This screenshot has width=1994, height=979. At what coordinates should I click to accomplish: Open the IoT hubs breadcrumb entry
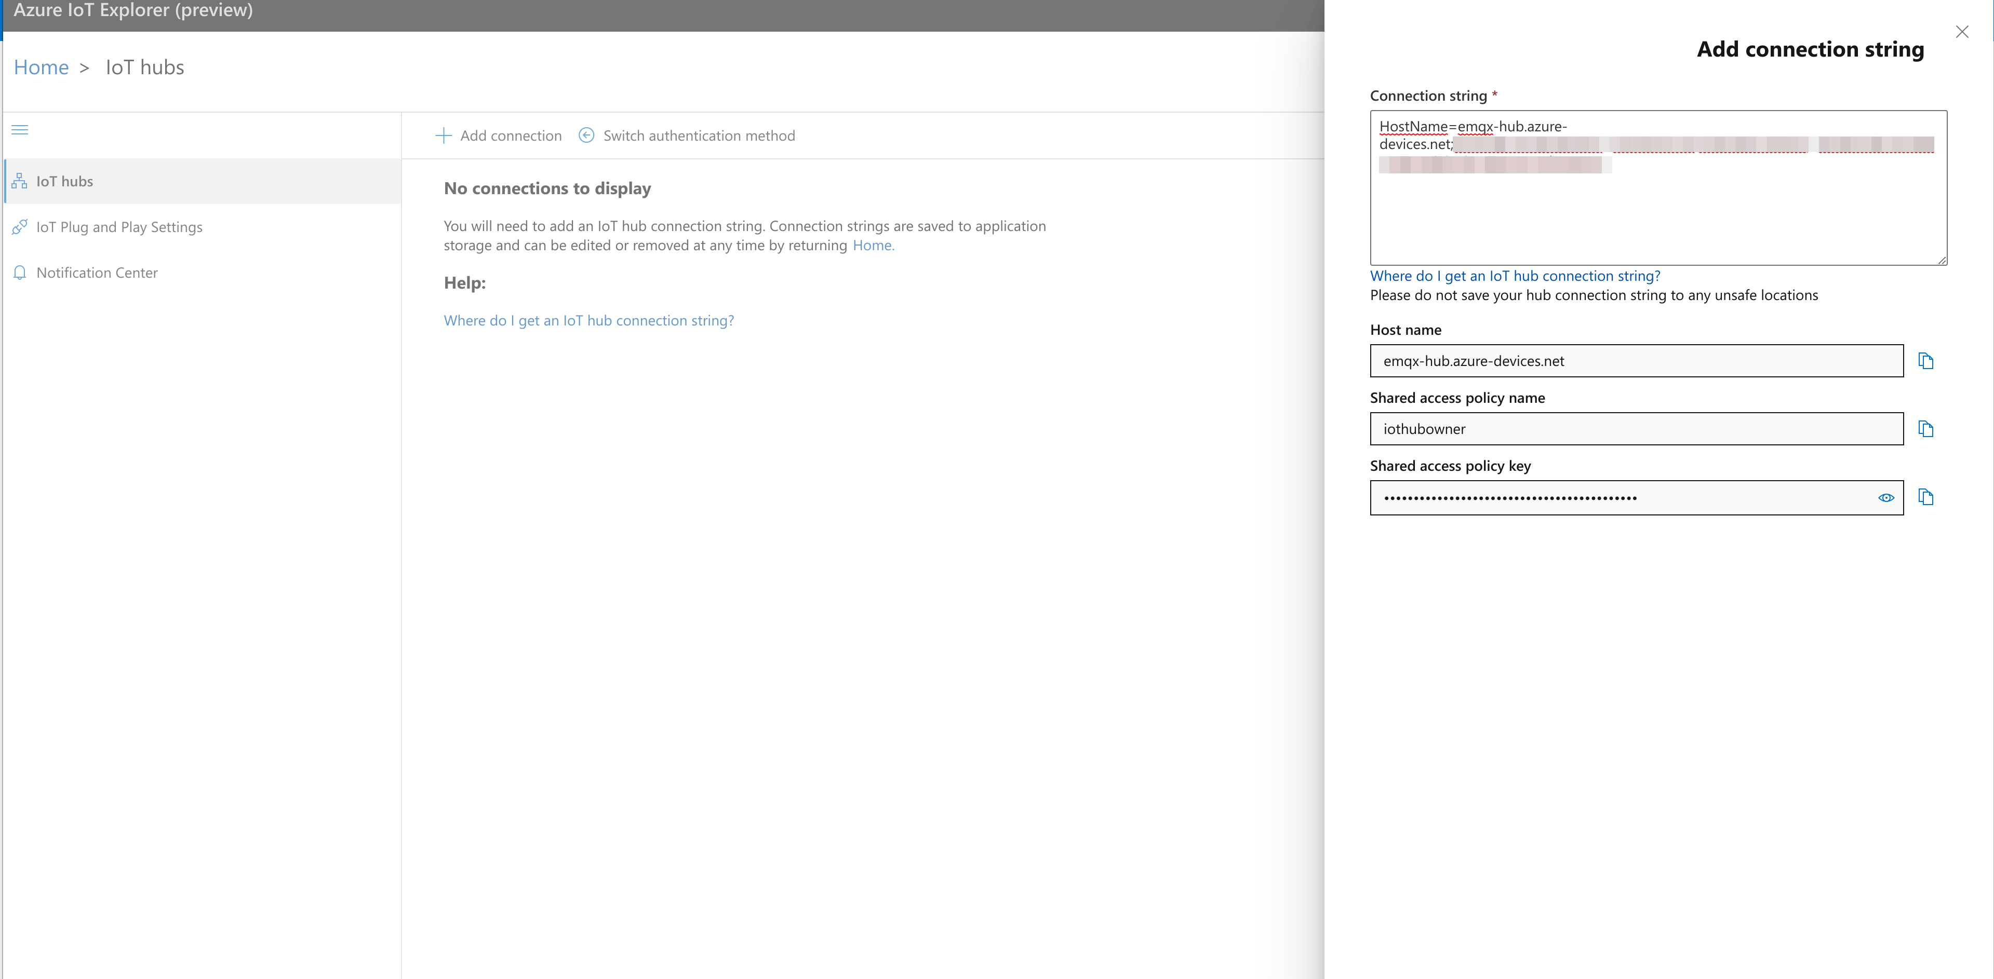point(145,66)
